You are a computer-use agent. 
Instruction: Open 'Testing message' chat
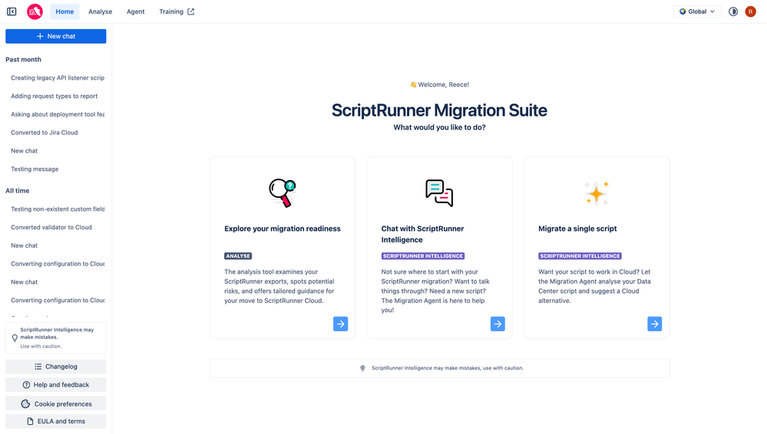coord(35,169)
